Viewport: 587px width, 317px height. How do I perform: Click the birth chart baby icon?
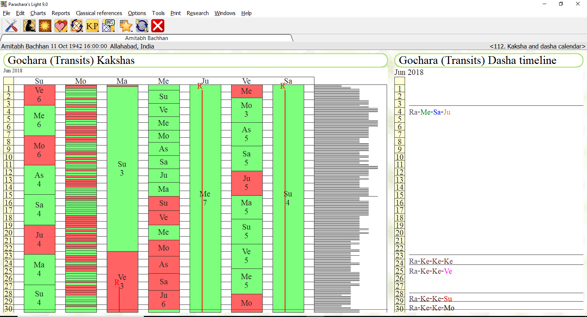click(x=29, y=26)
